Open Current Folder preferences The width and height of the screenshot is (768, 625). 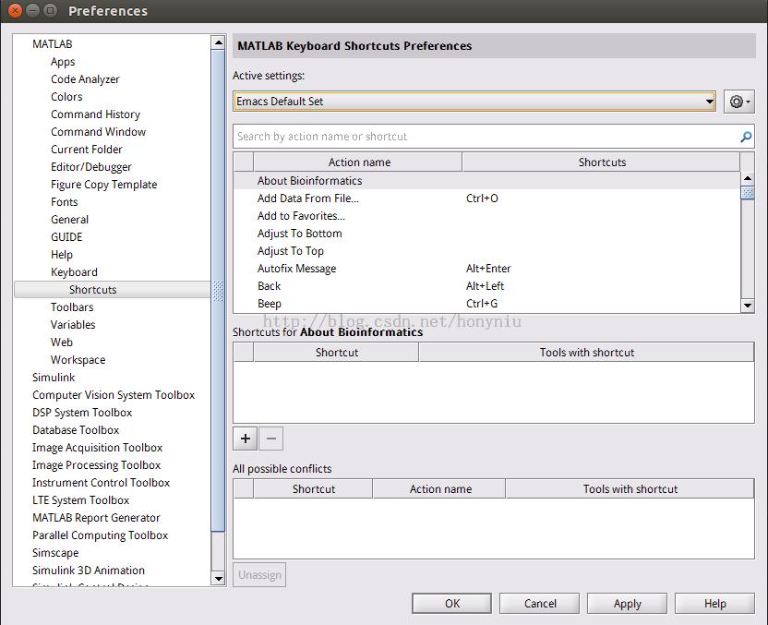87,150
